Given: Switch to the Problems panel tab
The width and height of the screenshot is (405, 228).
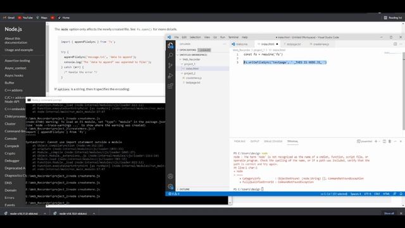Looking at the screenshot, I should (x=239, y=141).
